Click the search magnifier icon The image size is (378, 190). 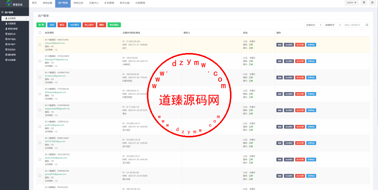coord(367,25)
